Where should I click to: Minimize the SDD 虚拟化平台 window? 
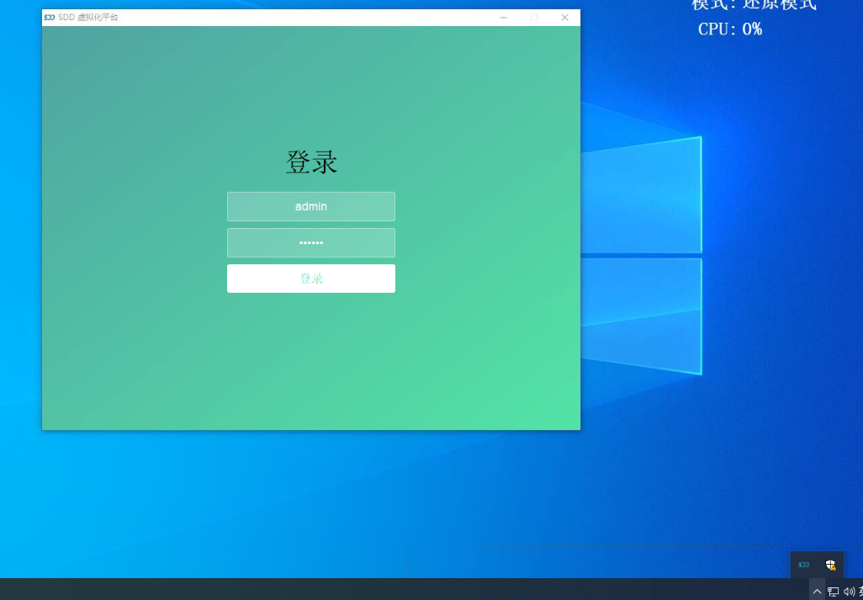tap(503, 18)
